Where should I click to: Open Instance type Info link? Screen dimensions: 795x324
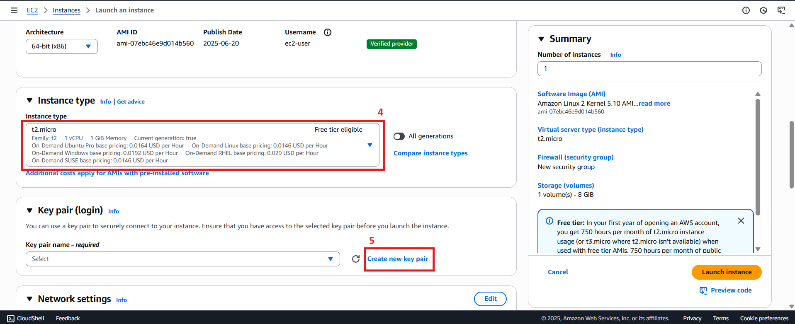pyautogui.click(x=106, y=102)
